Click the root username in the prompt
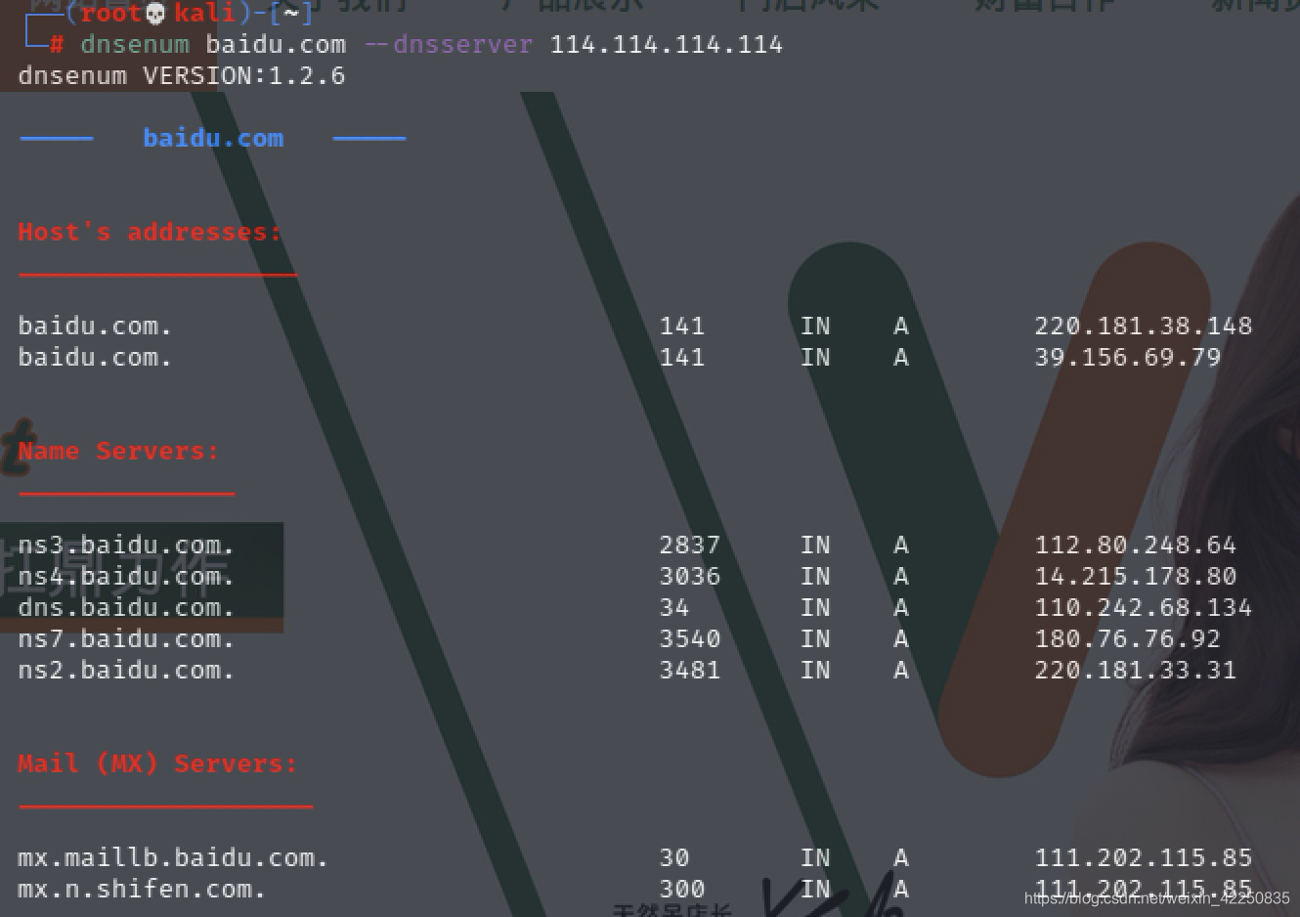 [x=110, y=14]
